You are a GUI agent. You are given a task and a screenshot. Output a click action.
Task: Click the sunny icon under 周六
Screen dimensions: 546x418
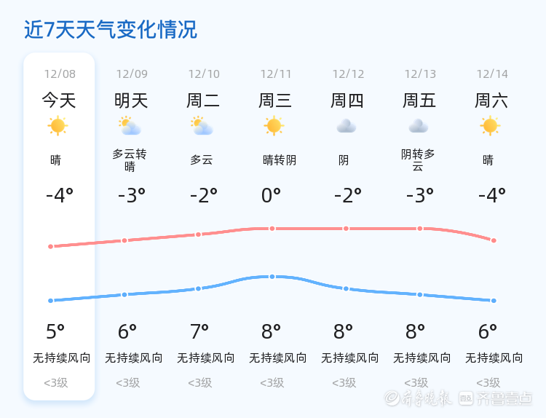(x=490, y=126)
